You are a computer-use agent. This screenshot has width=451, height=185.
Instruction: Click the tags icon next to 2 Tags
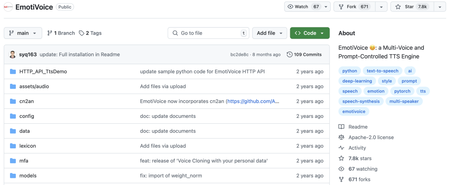(82, 33)
